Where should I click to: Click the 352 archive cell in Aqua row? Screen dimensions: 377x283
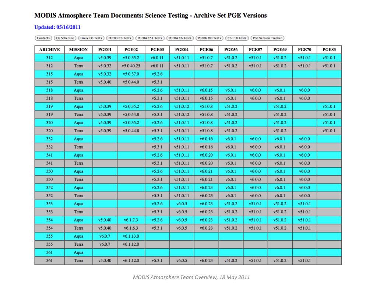click(x=50, y=188)
